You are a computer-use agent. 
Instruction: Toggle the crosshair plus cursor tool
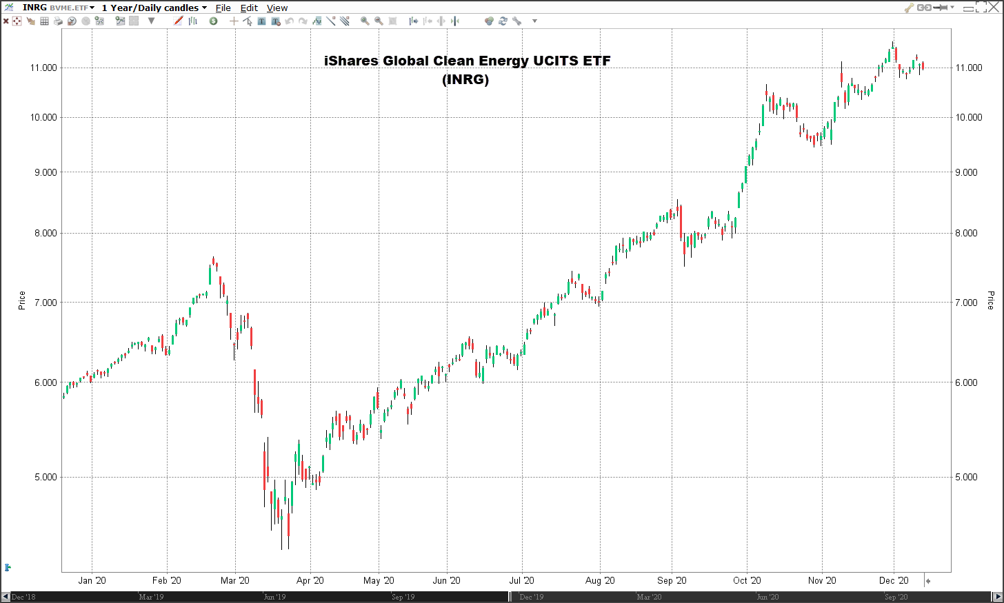234,21
